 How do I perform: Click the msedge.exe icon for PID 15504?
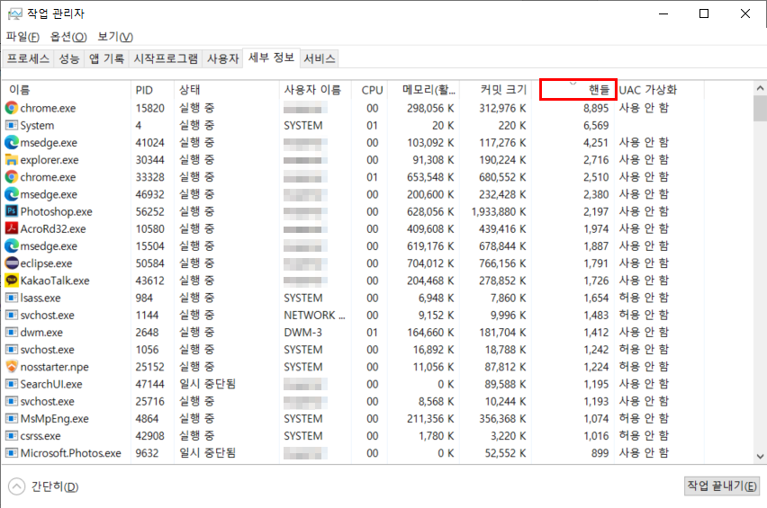pyautogui.click(x=12, y=246)
